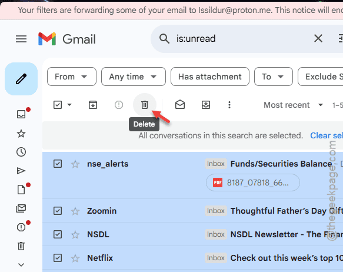Open the From filter dropdown
The width and height of the screenshot is (343, 272).
coord(72,77)
